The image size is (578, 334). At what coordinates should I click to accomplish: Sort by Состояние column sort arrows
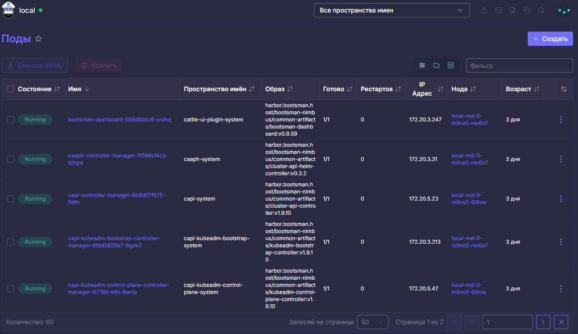coord(57,89)
